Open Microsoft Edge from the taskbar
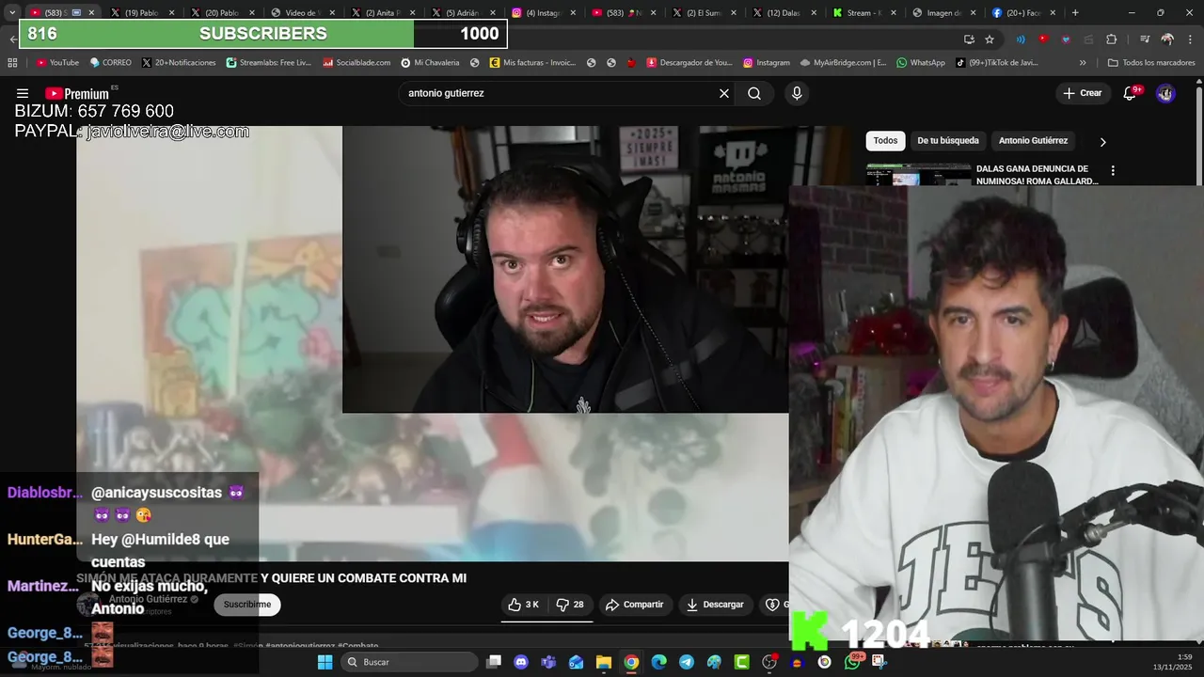Viewport: 1204px width, 677px height. (658, 662)
